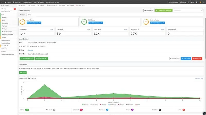Click the Export Audit Summary button
This screenshot has height=115, width=206.
tap(164, 10)
